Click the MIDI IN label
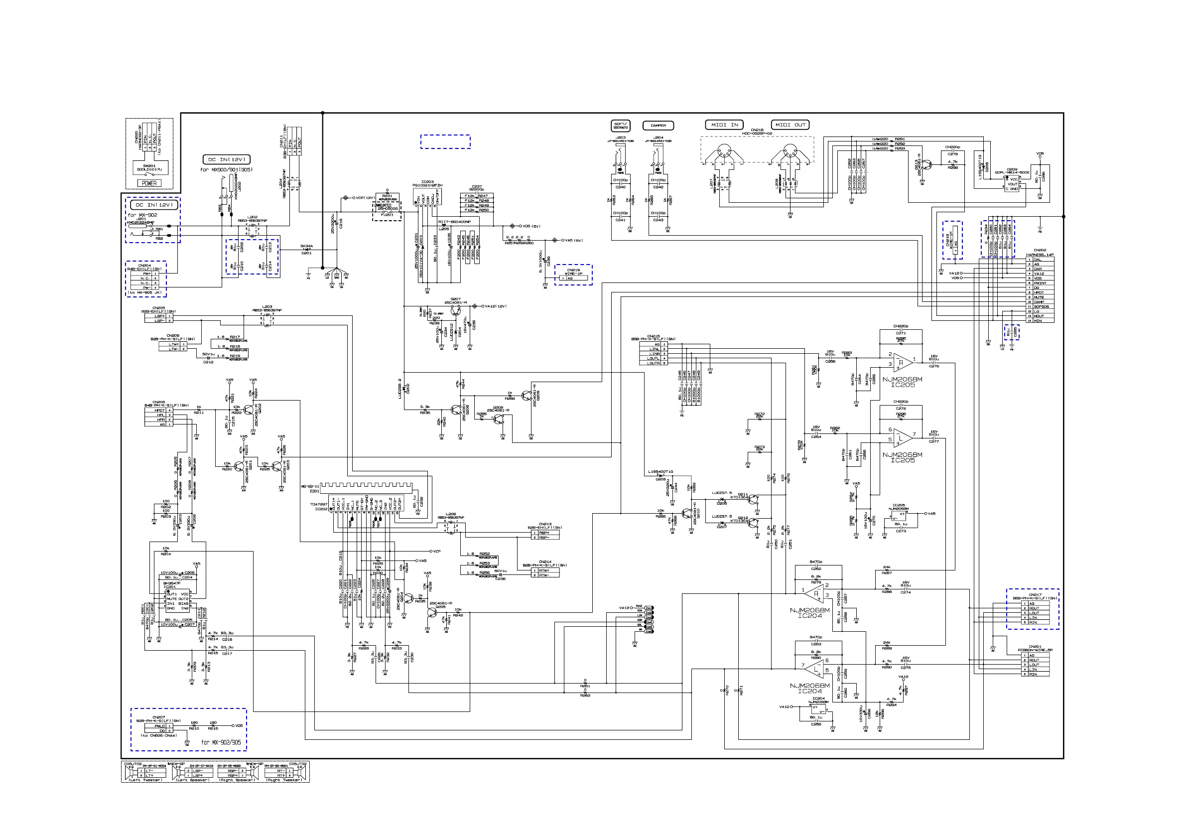This screenshot has height=839, width=1186. pos(724,125)
